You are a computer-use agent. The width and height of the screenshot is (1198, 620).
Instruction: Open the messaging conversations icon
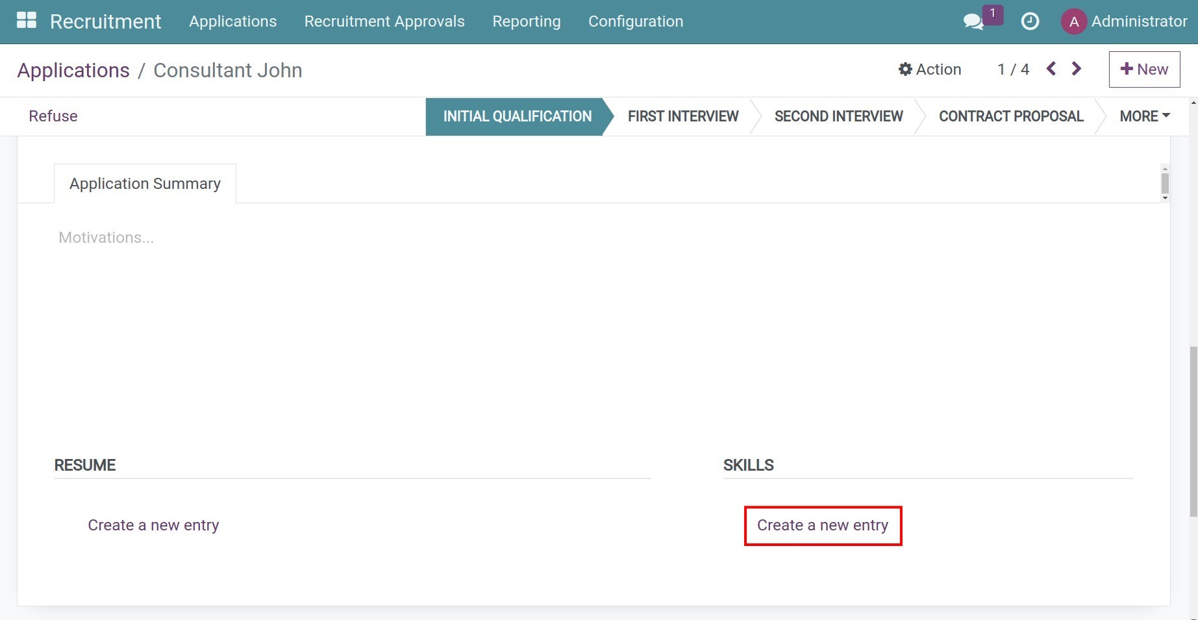coord(973,21)
